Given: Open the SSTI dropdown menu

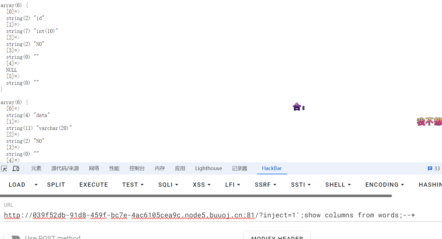Looking at the screenshot, I should [301, 185].
